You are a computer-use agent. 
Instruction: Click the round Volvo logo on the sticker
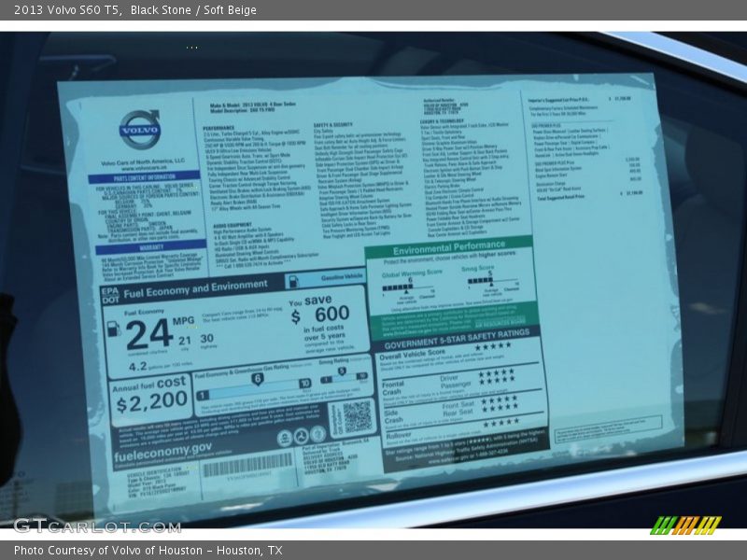tap(139, 129)
